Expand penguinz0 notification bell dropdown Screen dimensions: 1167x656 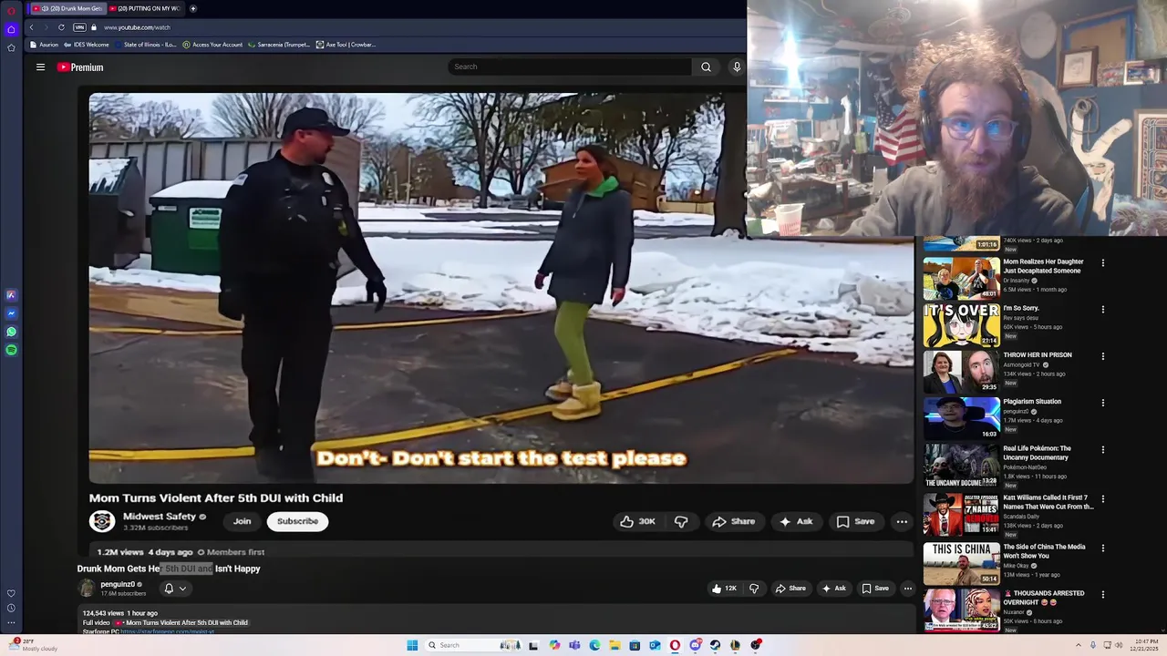pos(175,589)
